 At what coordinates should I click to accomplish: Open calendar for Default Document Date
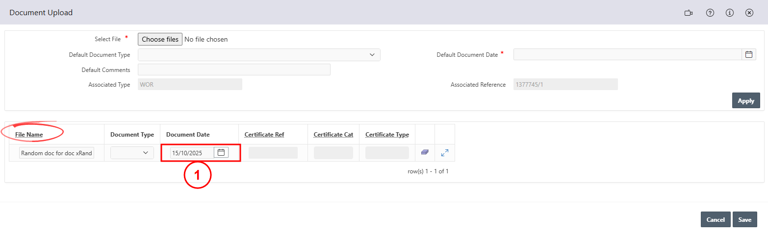tap(749, 54)
